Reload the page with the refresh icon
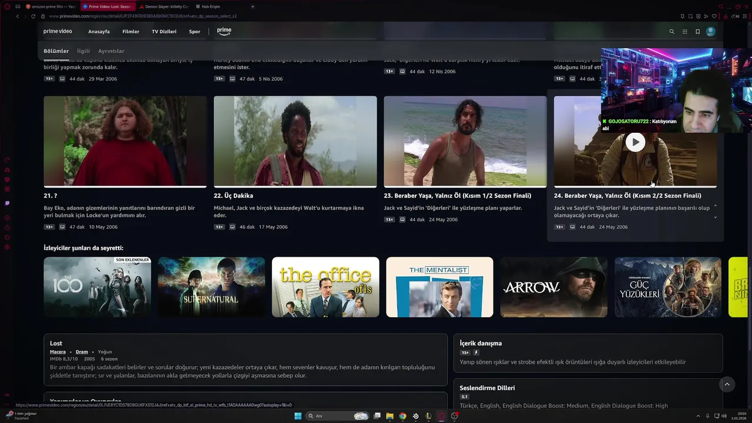This screenshot has width=752, height=423. click(x=33, y=16)
